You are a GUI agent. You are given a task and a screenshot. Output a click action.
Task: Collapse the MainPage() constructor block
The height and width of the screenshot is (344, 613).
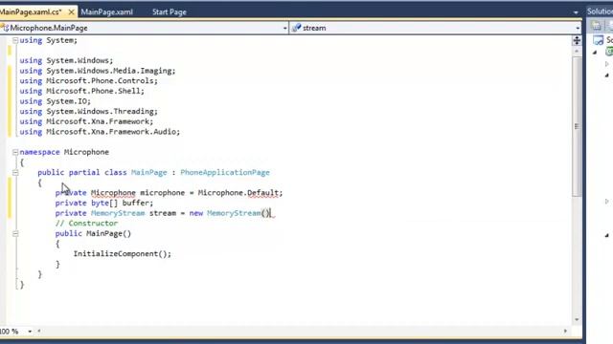15,233
